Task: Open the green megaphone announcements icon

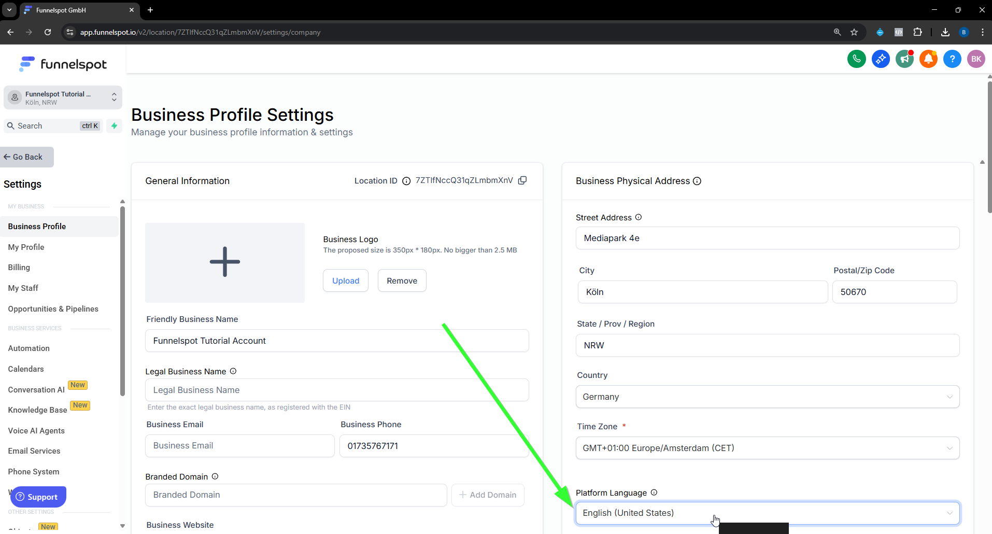Action: [x=904, y=59]
